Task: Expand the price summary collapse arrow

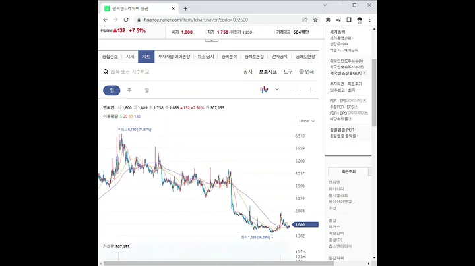Action: coord(212,40)
